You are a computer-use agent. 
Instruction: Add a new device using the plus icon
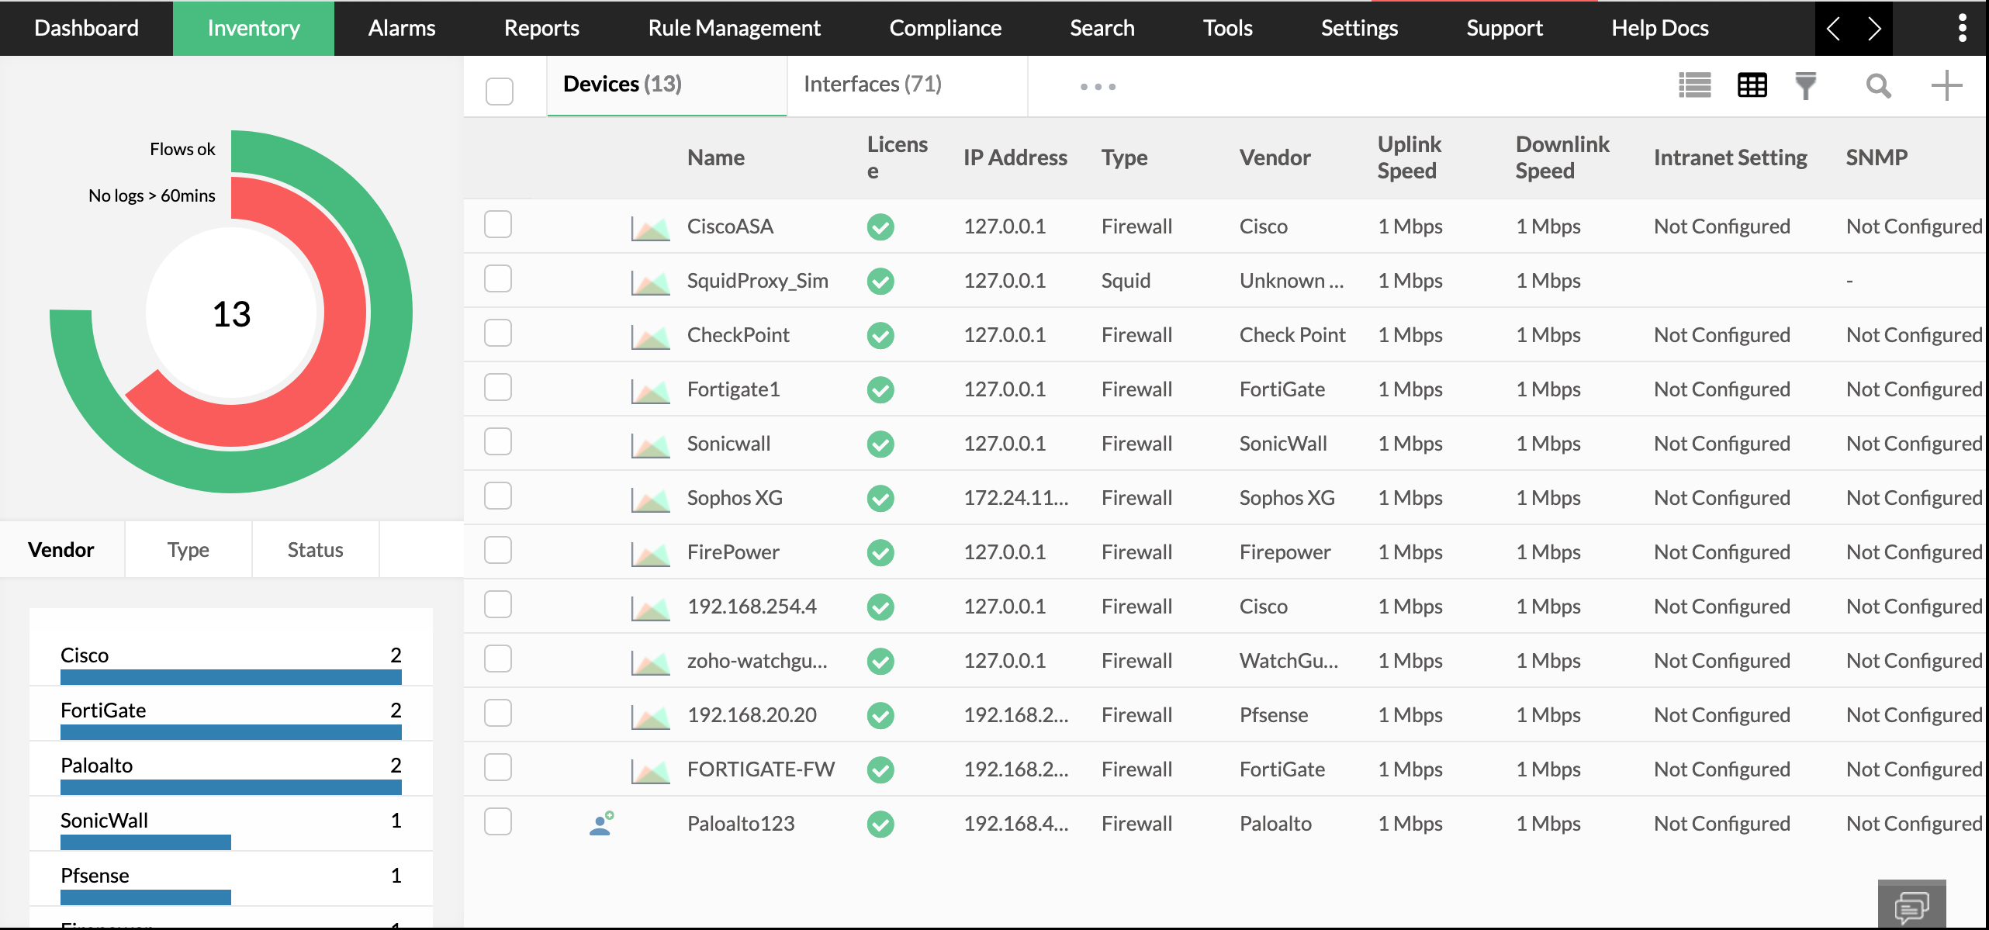click(x=1946, y=85)
